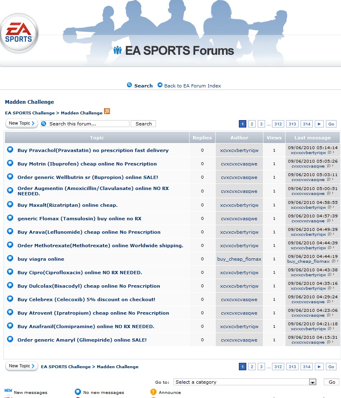341x398 pixels.
Task: Click topic status icon for Methotrexate thread
Action: pos(10,245)
